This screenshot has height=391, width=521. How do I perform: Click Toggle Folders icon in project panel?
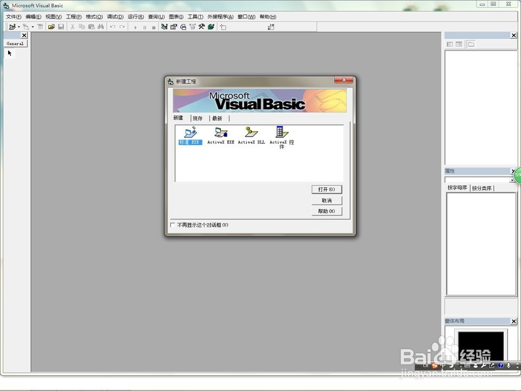tap(471, 44)
